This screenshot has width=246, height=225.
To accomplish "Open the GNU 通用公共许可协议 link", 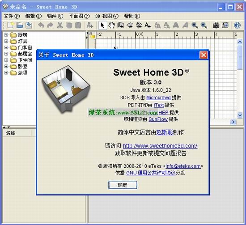I will [151, 173].
